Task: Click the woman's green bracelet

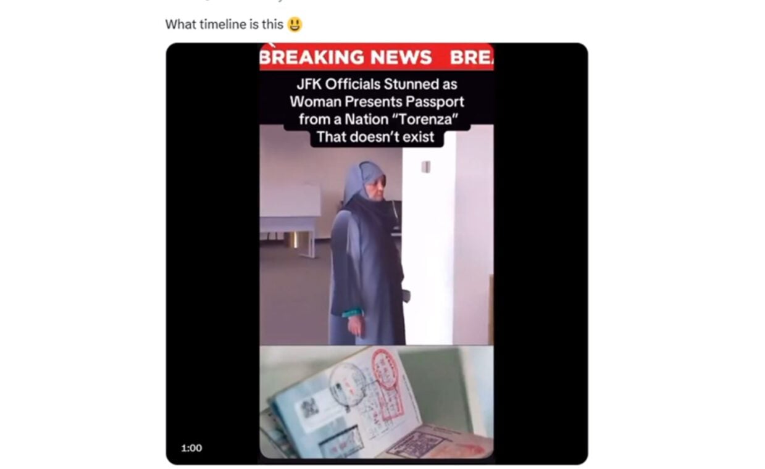Action: (351, 312)
